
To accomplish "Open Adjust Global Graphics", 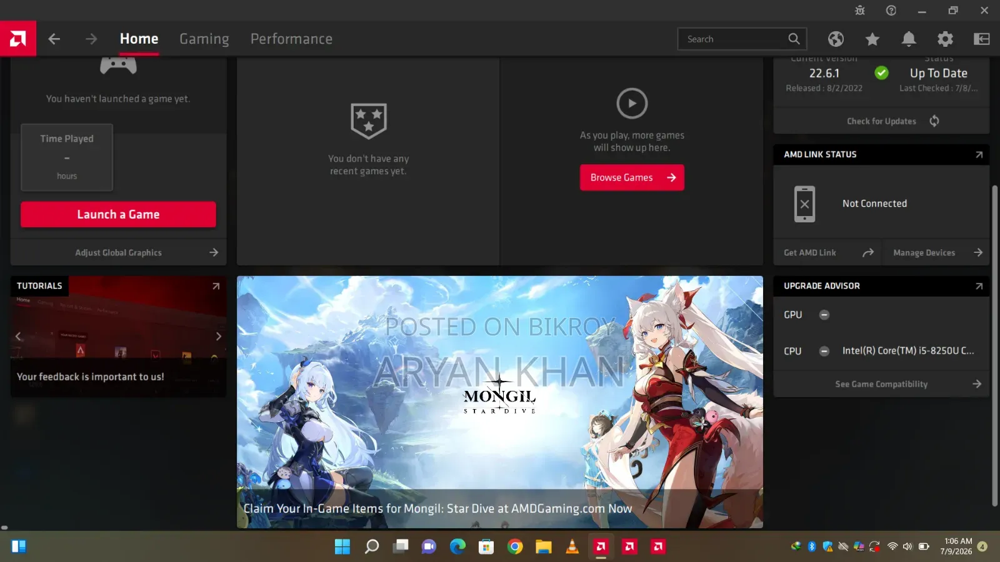I will (x=119, y=252).
